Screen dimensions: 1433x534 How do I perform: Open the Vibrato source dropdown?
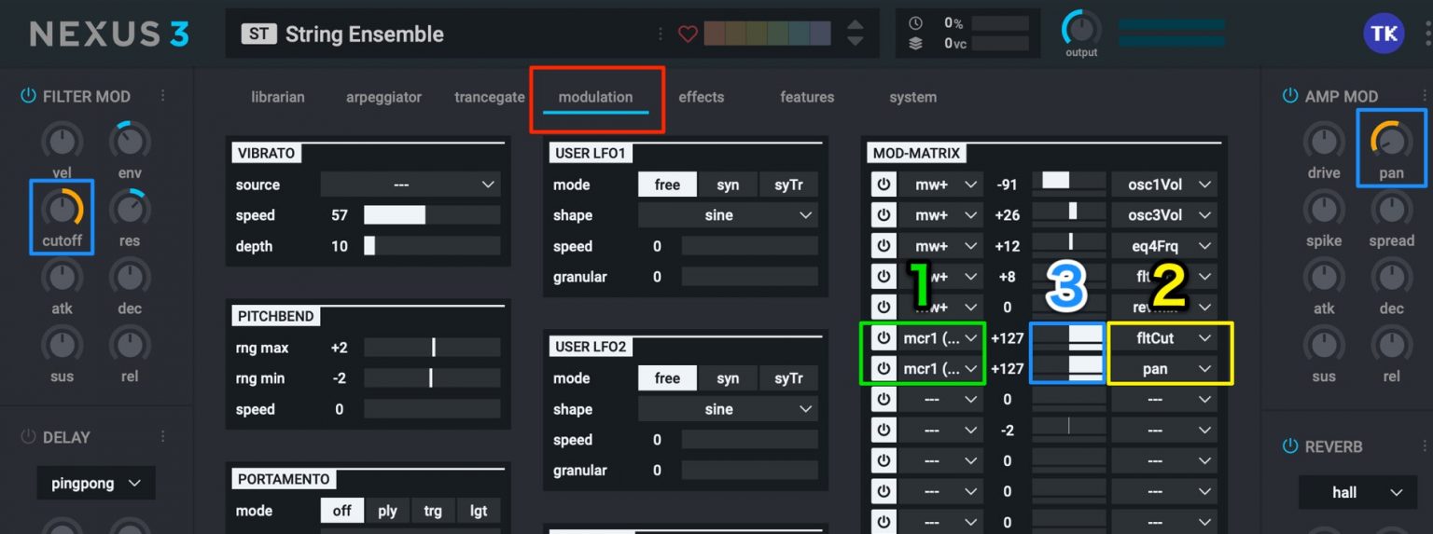(410, 185)
